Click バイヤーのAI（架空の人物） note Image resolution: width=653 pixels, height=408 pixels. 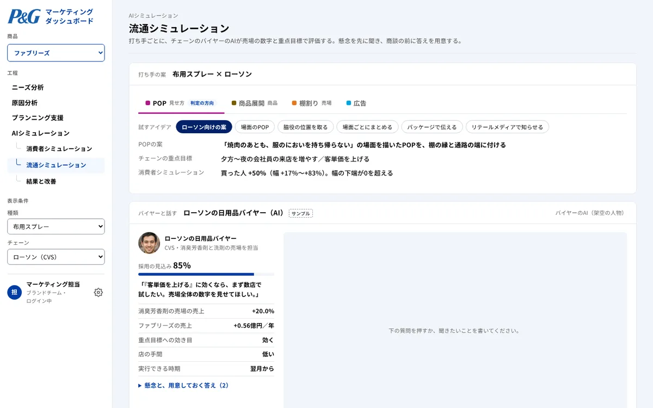589,213
